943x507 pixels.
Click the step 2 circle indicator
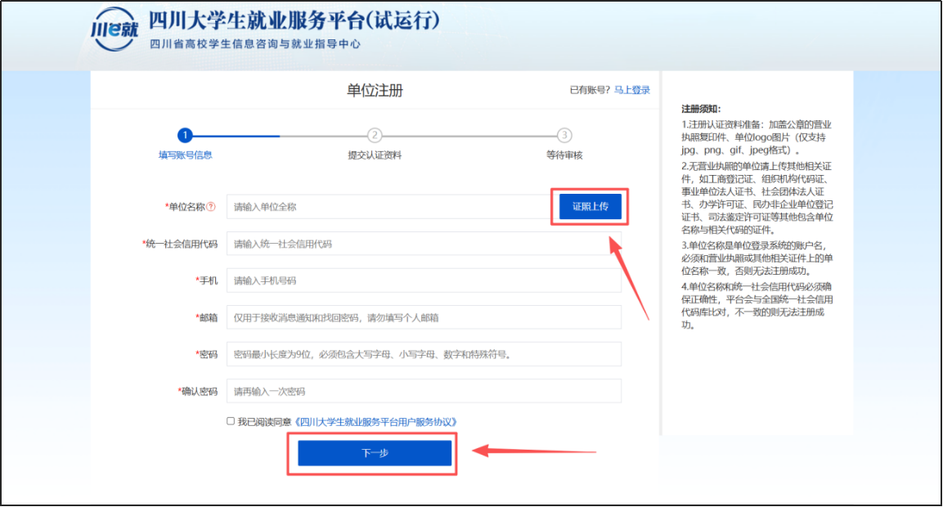(375, 135)
